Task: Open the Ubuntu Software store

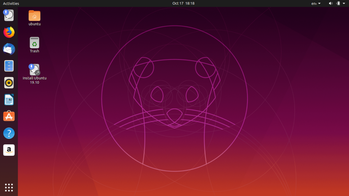Action: pos(9,116)
